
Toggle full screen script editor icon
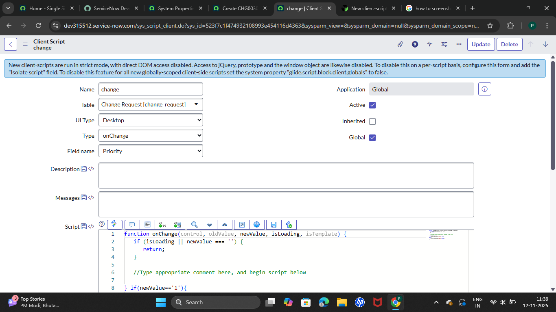242,225
